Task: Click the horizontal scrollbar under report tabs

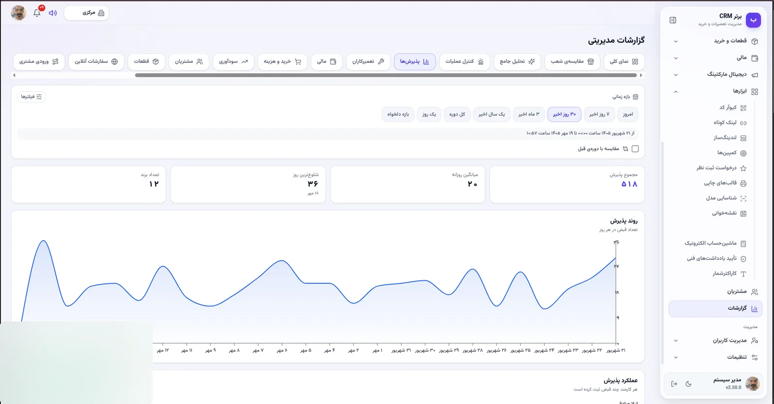Action: [386, 75]
